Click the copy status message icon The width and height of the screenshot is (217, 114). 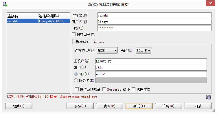point(208,97)
